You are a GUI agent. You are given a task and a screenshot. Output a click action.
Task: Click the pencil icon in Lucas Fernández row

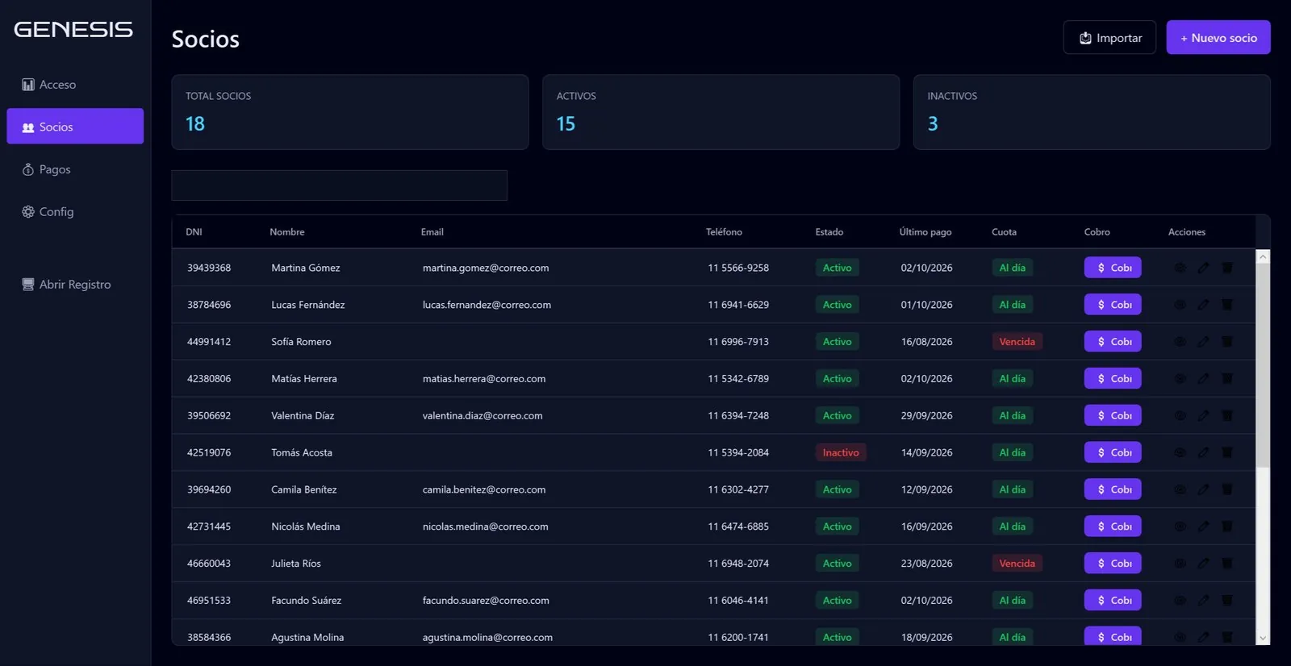(1203, 305)
